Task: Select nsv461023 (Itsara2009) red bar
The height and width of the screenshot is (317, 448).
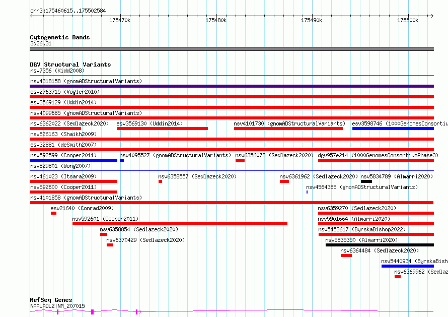Action: (x=73, y=181)
